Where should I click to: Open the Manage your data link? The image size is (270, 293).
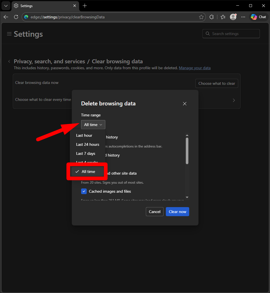(195, 68)
